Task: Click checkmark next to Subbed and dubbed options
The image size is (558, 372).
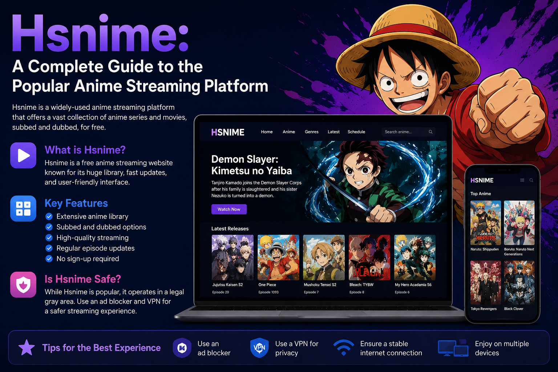Action: click(49, 227)
